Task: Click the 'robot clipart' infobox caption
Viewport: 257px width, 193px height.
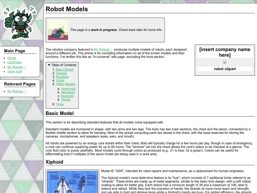Action: tap(225, 69)
